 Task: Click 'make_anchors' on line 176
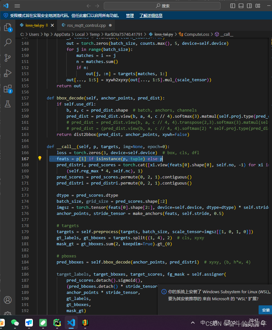pyautogui.click(x=148, y=213)
